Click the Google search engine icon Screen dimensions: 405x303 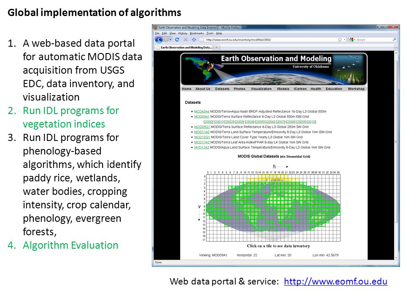click(351, 40)
